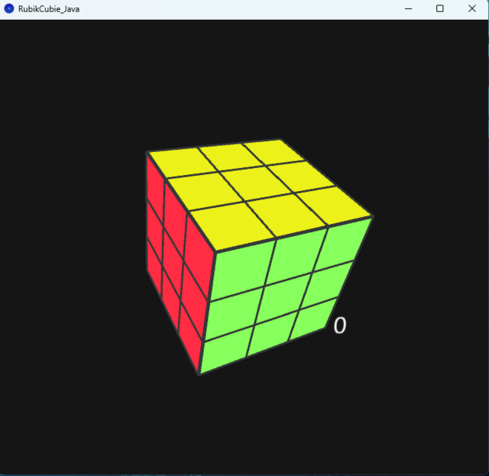Click green corner sticker nearest the 0 counter
The width and height of the screenshot is (489, 476).
click(x=313, y=318)
